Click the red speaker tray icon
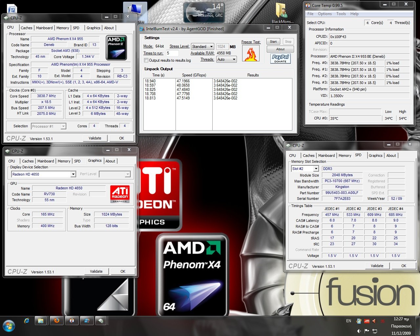Image resolution: width=420 pixels, height=336 pixels. tap(374, 321)
